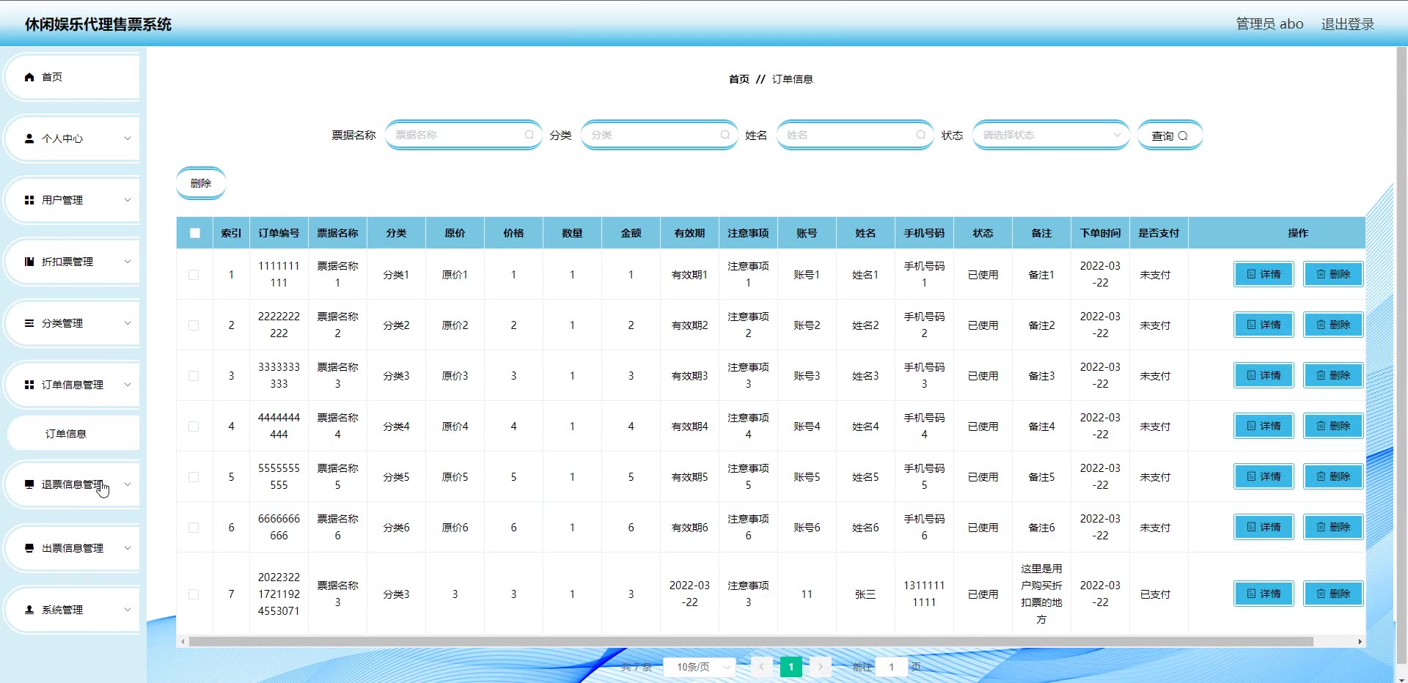
Task: Click 退出登录 to log out
Action: pos(1347,24)
